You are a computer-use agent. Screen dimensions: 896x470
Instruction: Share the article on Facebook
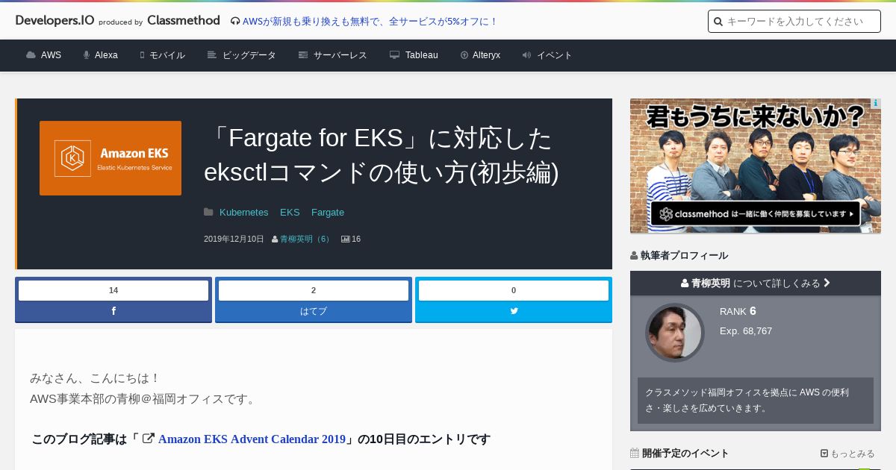coord(113,311)
